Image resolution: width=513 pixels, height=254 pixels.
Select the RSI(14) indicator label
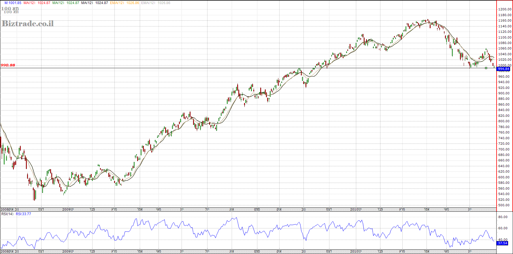(7, 214)
